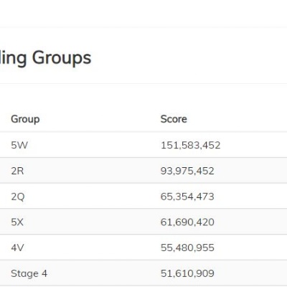
Task: Click the blank cell right of 93,975,452
Action: (x=250, y=170)
